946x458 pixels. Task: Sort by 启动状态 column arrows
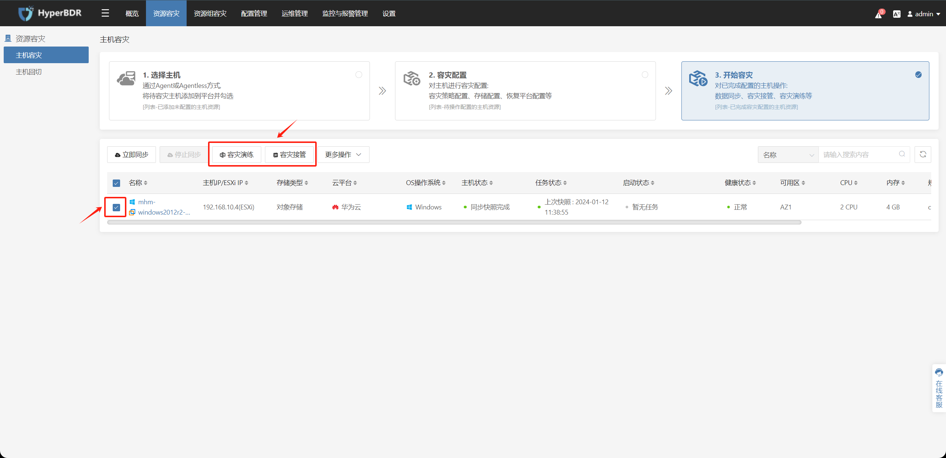pyautogui.click(x=653, y=183)
